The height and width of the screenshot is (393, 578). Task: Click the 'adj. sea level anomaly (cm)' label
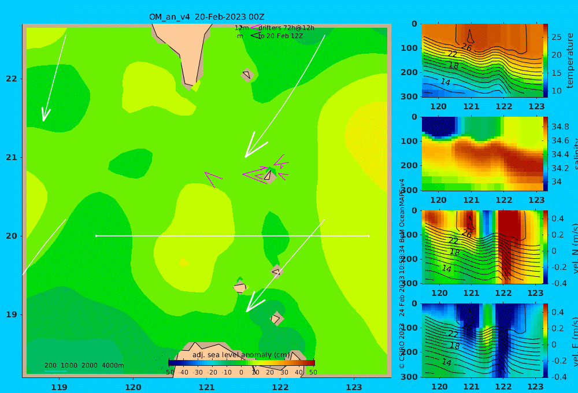coord(241,355)
